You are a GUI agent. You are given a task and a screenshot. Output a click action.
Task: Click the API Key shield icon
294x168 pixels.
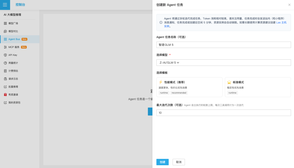click(x=5, y=55)
